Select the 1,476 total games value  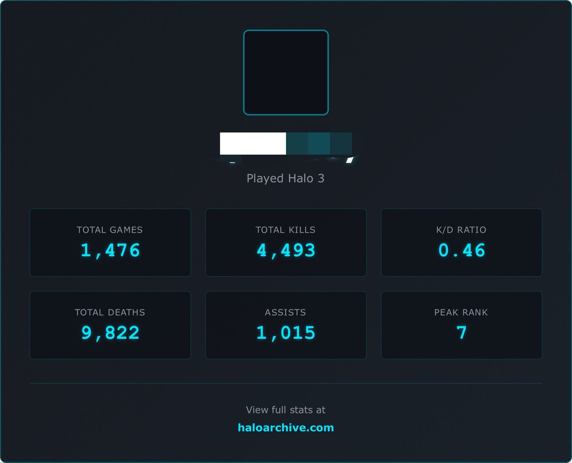(110, 250)
